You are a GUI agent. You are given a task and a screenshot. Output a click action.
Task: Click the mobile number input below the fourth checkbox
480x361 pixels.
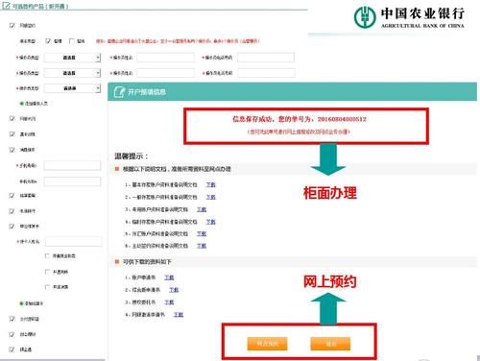(x=72, y=165)
